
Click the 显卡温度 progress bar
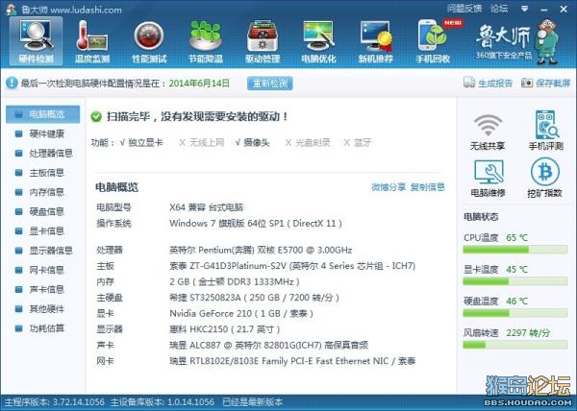(514, 281)
